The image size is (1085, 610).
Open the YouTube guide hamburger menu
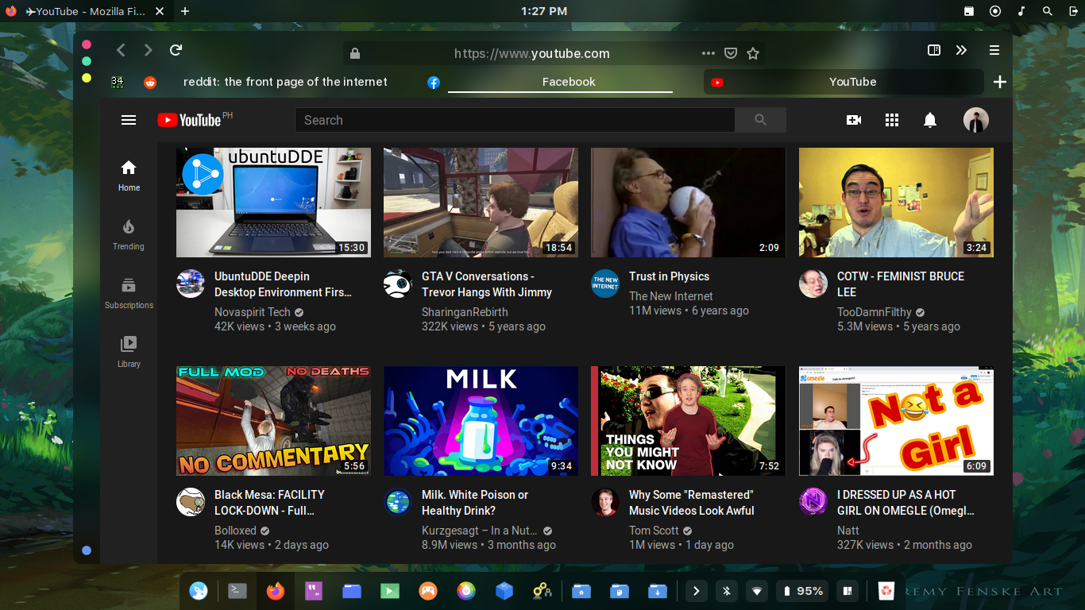tap(129, 120)
